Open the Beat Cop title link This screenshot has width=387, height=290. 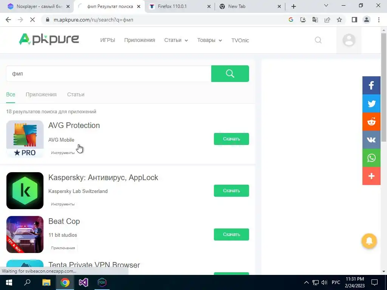[64, 221]
